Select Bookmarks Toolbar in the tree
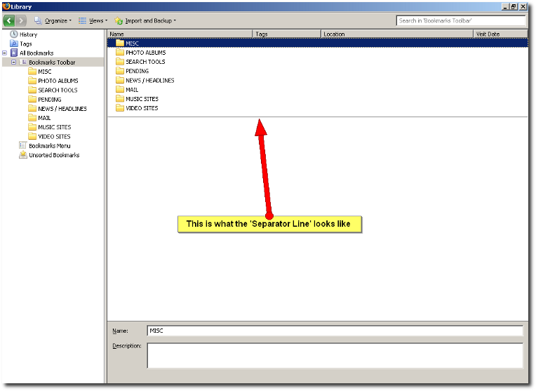This screenshot has width=536, height=391. [52, 62]
